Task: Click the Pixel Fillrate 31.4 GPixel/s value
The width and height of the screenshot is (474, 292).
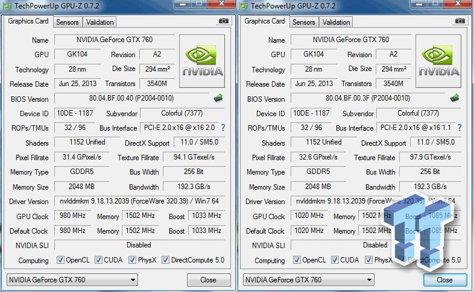Action: click(82, 157)
